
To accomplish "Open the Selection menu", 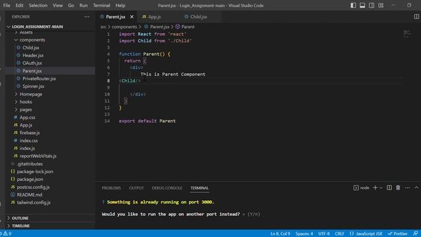I will [x=38, y=5].
